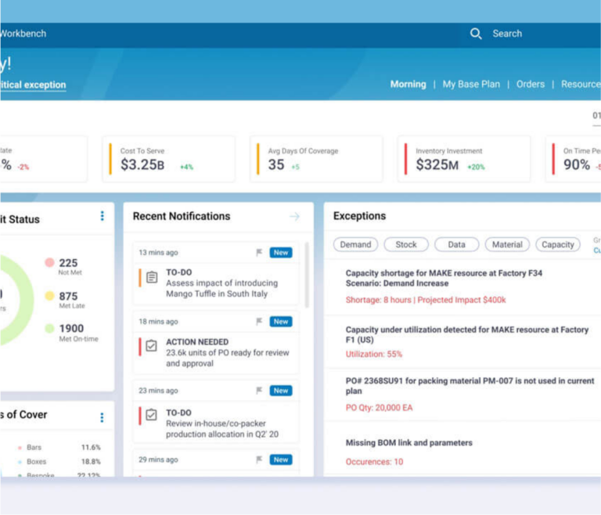Viewport: 601px width, 515px height.
Task: Flag the 23 mins ago notification
Action: click(260, 391)
